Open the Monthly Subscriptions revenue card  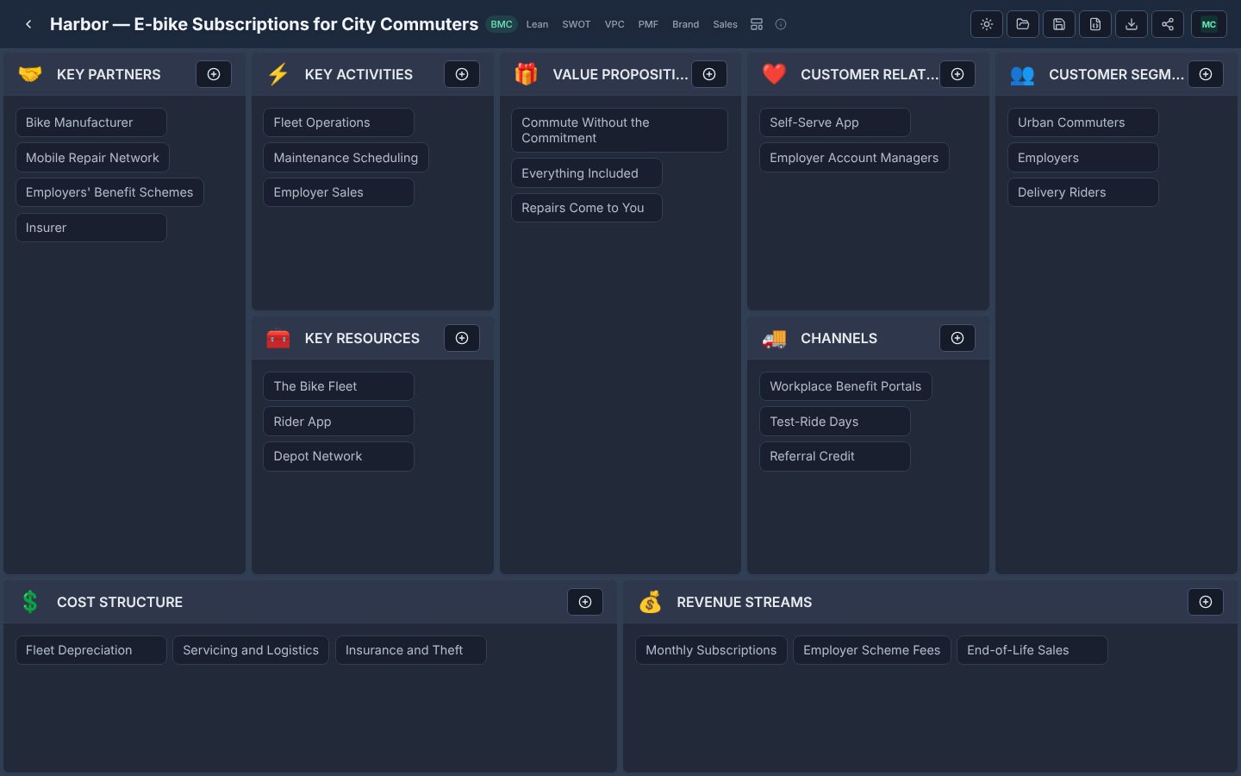click(x=711, y=650)
